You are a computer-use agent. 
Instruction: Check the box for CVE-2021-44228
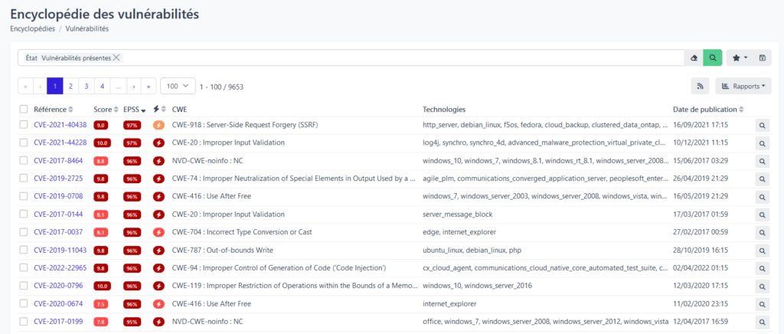(24, 143)
